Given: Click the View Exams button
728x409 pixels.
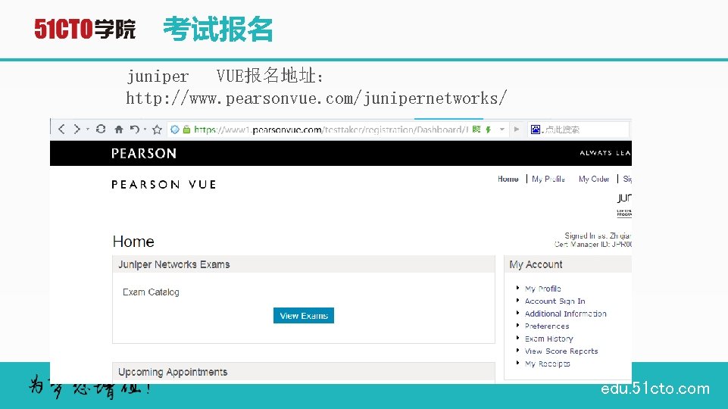Looking at the screenshot, I should pos(304,316).
